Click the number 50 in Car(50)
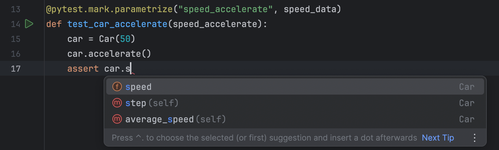 tap(125, 39)
